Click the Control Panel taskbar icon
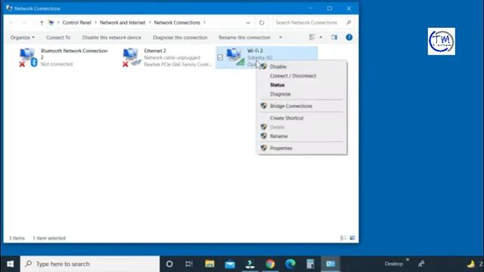 pyautogui.click(x=330, y=264)
